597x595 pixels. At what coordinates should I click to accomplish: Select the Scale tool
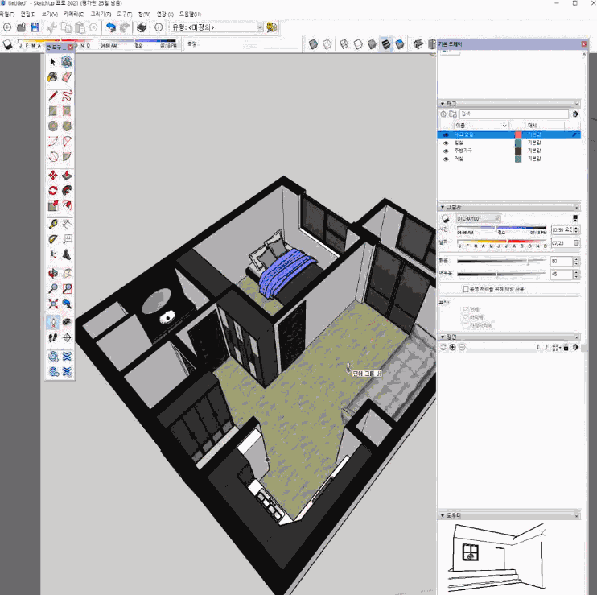click(53, 205)
